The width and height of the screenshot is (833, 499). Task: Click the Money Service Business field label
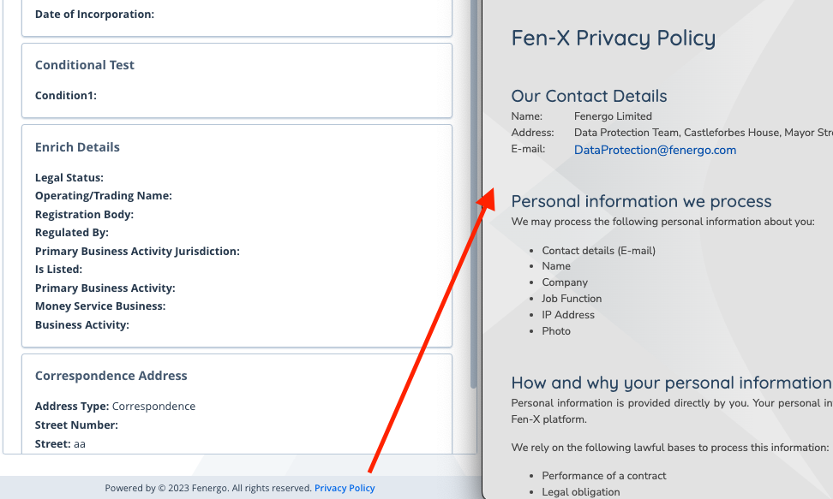[100, 306]
